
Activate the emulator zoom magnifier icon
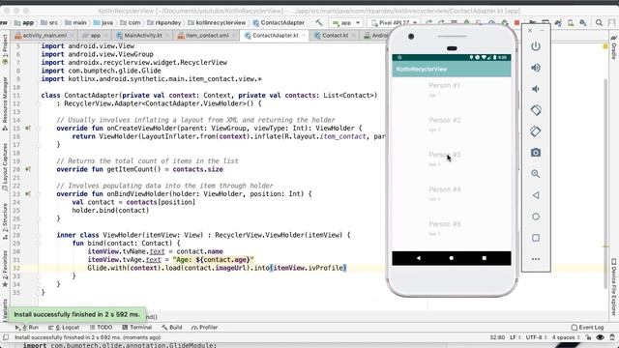[536, 174]
